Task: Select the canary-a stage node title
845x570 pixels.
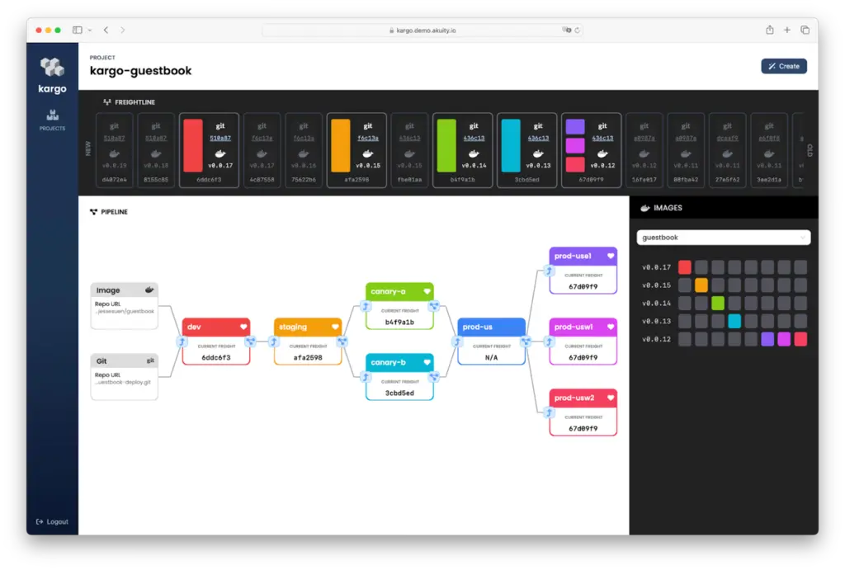Action: point(388,291)
